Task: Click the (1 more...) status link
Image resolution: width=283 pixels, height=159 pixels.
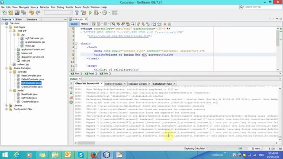Action: click(x=257, y=148)
